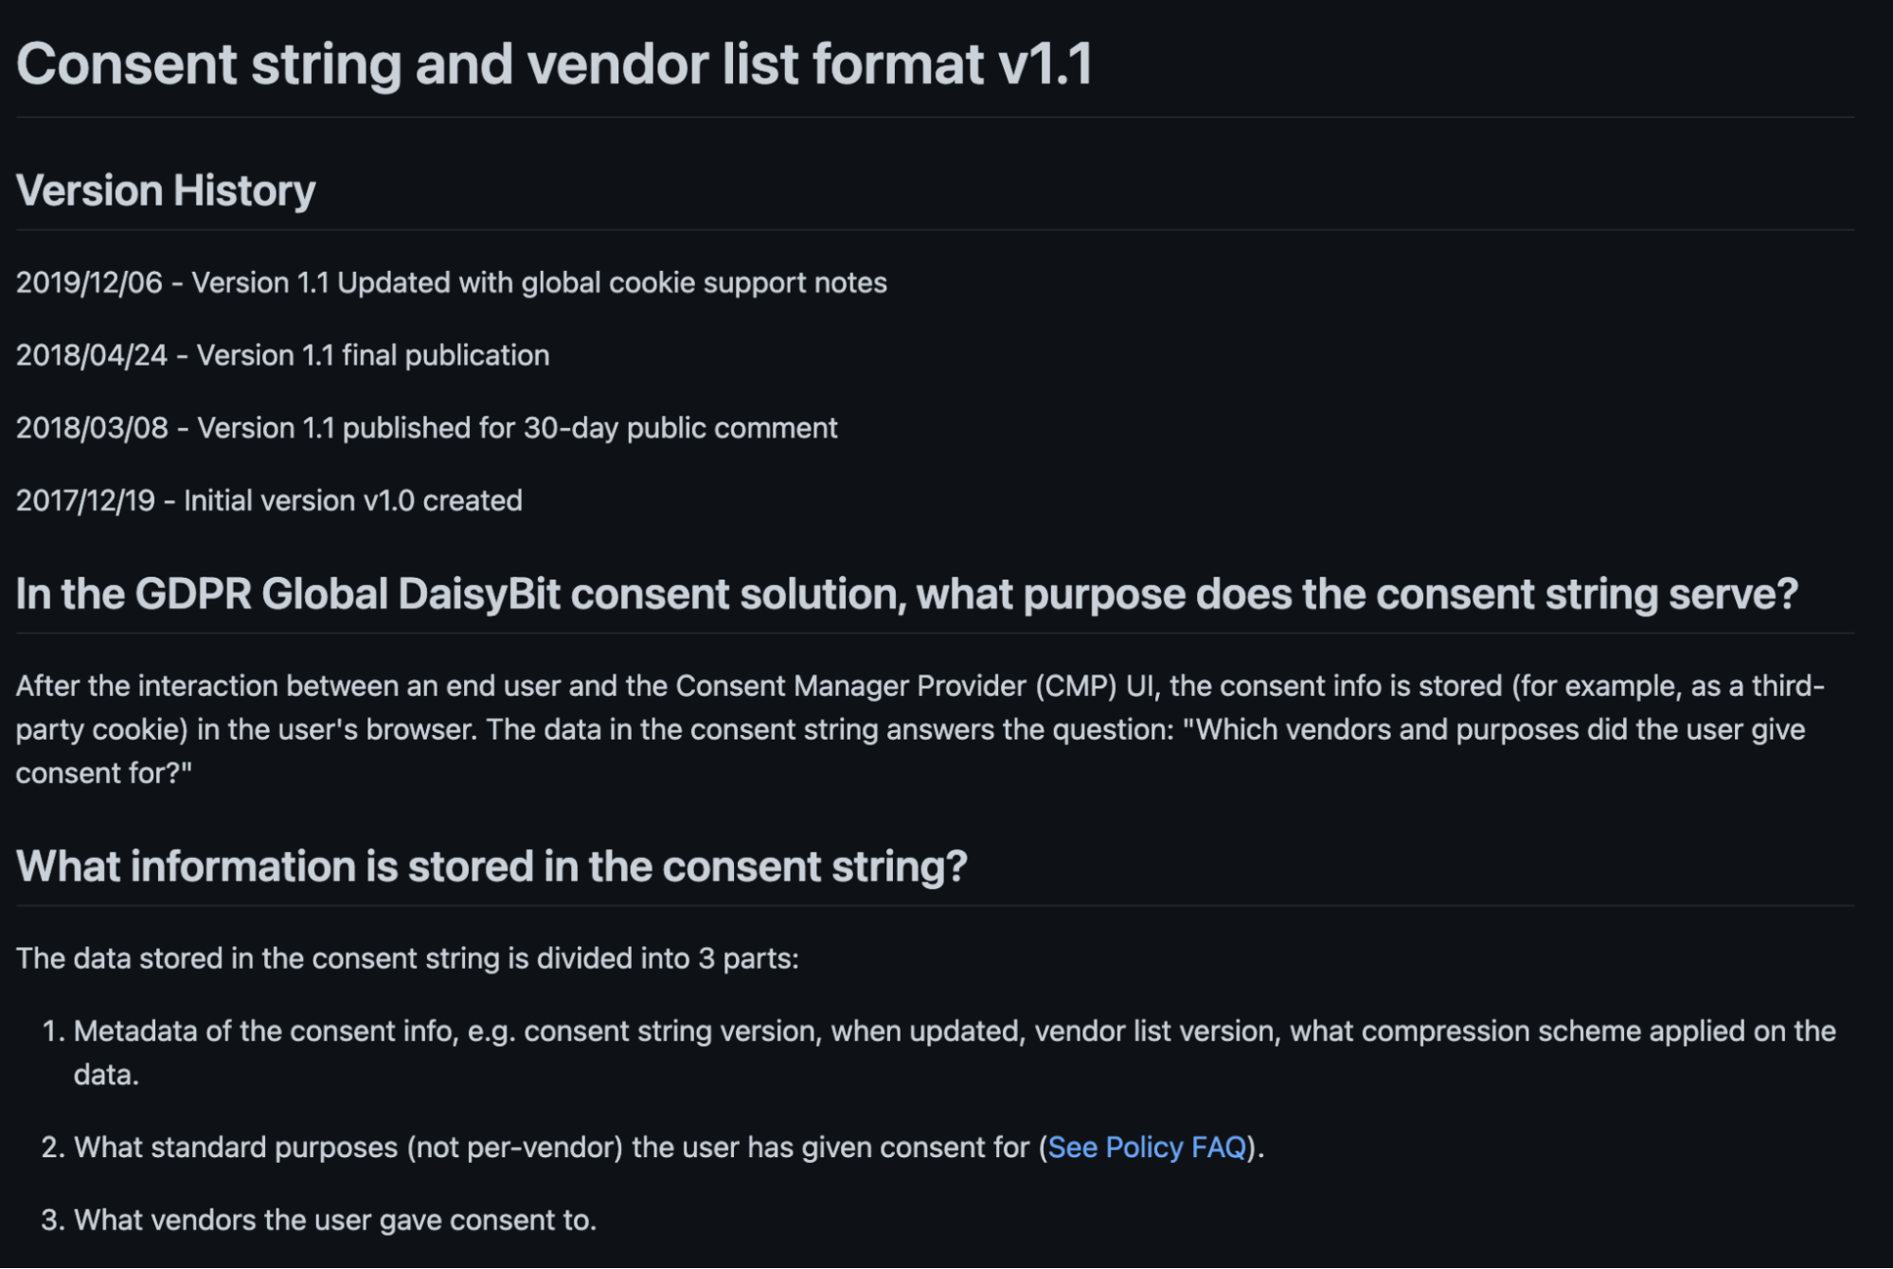The height and width of the screenshot is (1269, 1893).
Task: Click the Version History heading
Action: pyautogui.click(x=166, y=190)
